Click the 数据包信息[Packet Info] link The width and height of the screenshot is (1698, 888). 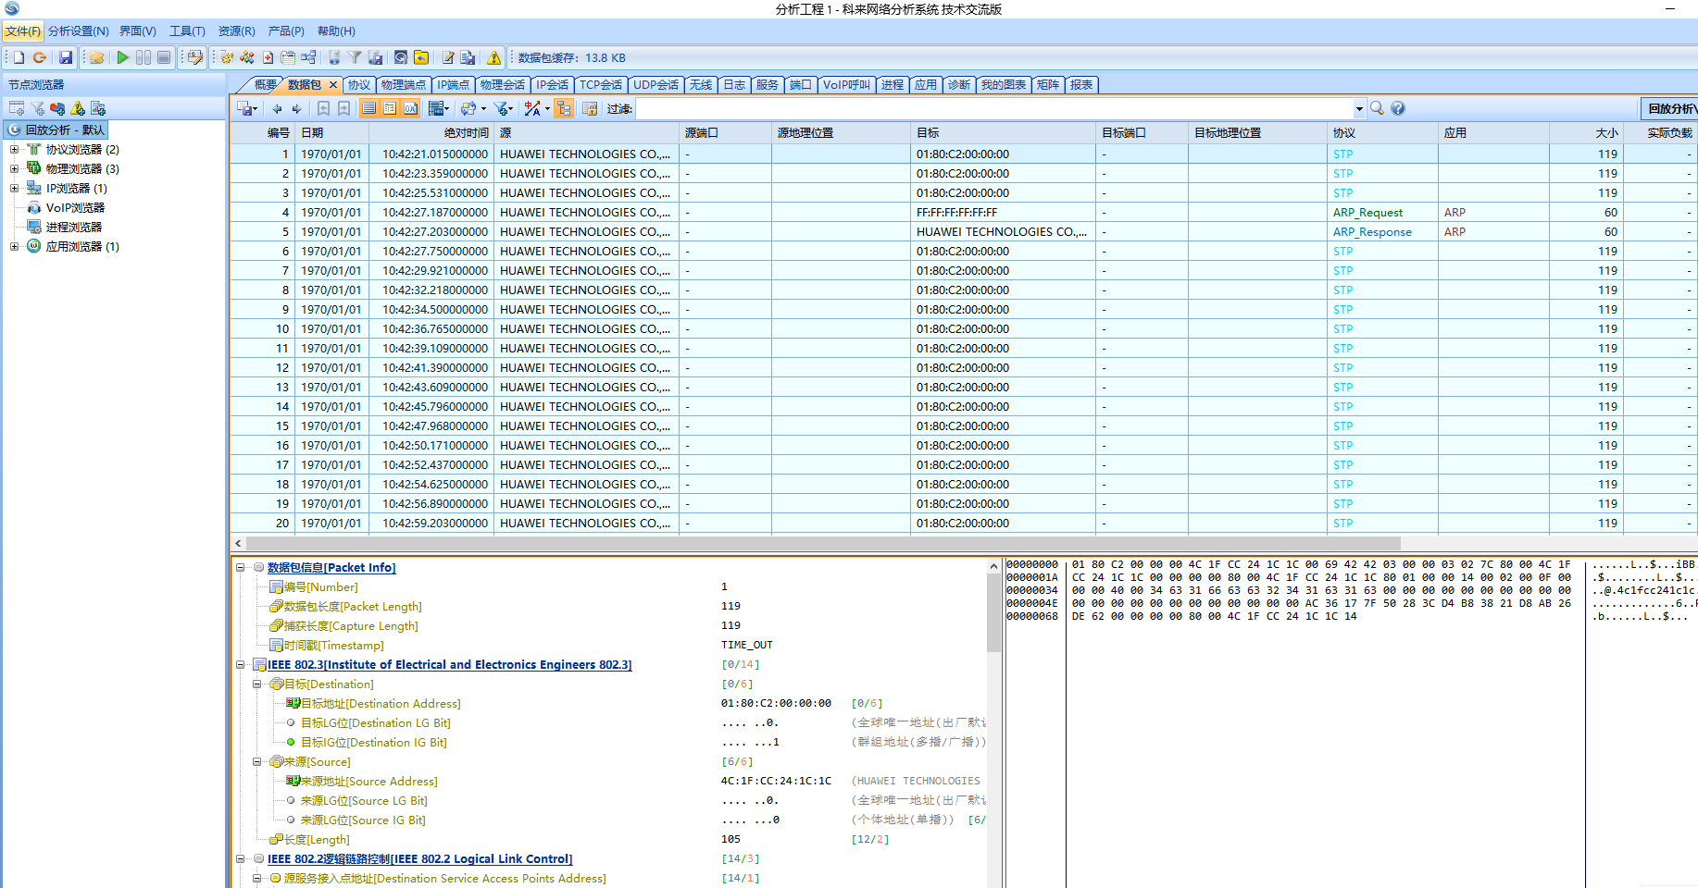[x=331, y=568]
